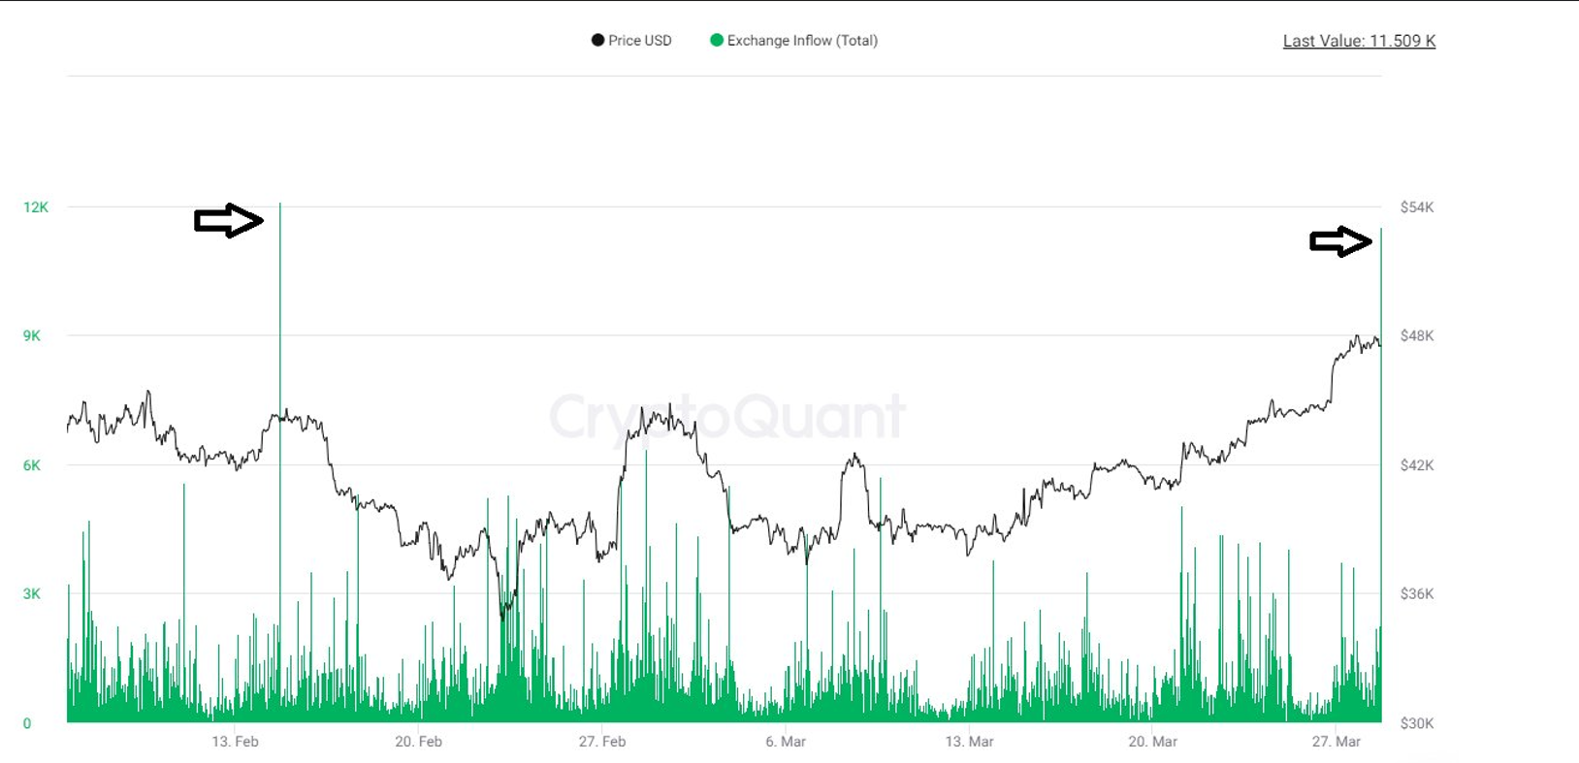Image resolution: width=1579 pixels, height=763 pixels.
Task: Select the 20. Feb date label
Action: [x=418, y=742]
